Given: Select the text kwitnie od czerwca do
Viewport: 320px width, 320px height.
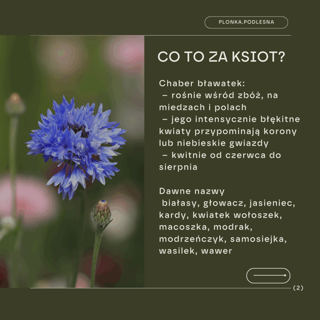Looking at the screenshot, I should 222,155.
